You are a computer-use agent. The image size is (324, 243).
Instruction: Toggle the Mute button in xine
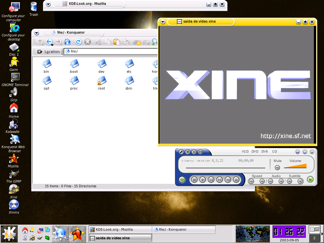[x=277, y=168]
